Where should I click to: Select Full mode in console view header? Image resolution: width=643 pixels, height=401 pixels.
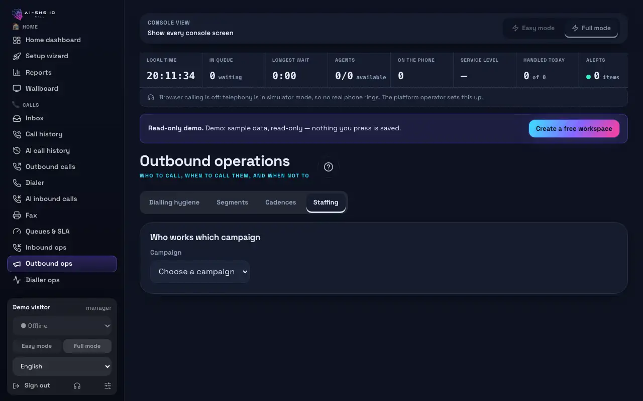pyautogui.click(x=591, y=28)
